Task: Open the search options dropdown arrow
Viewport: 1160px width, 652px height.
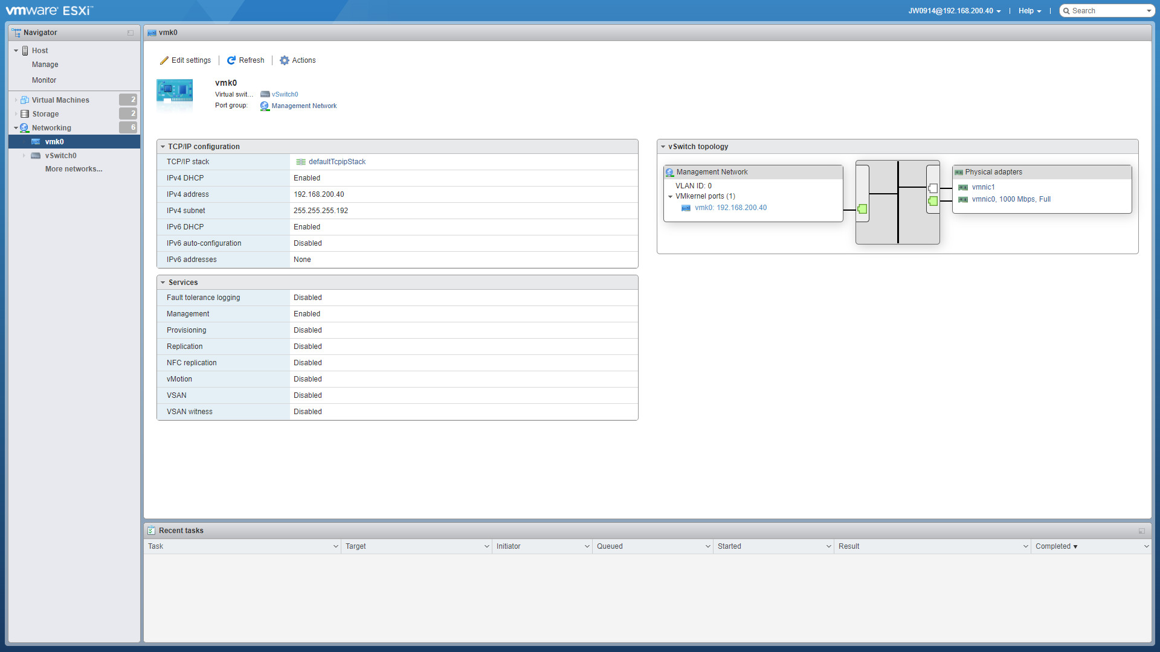Action: [1149, 11]
